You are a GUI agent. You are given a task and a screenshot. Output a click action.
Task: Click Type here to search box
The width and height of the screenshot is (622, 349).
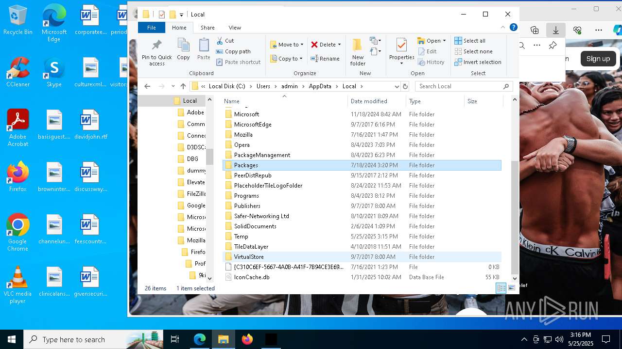93,339
